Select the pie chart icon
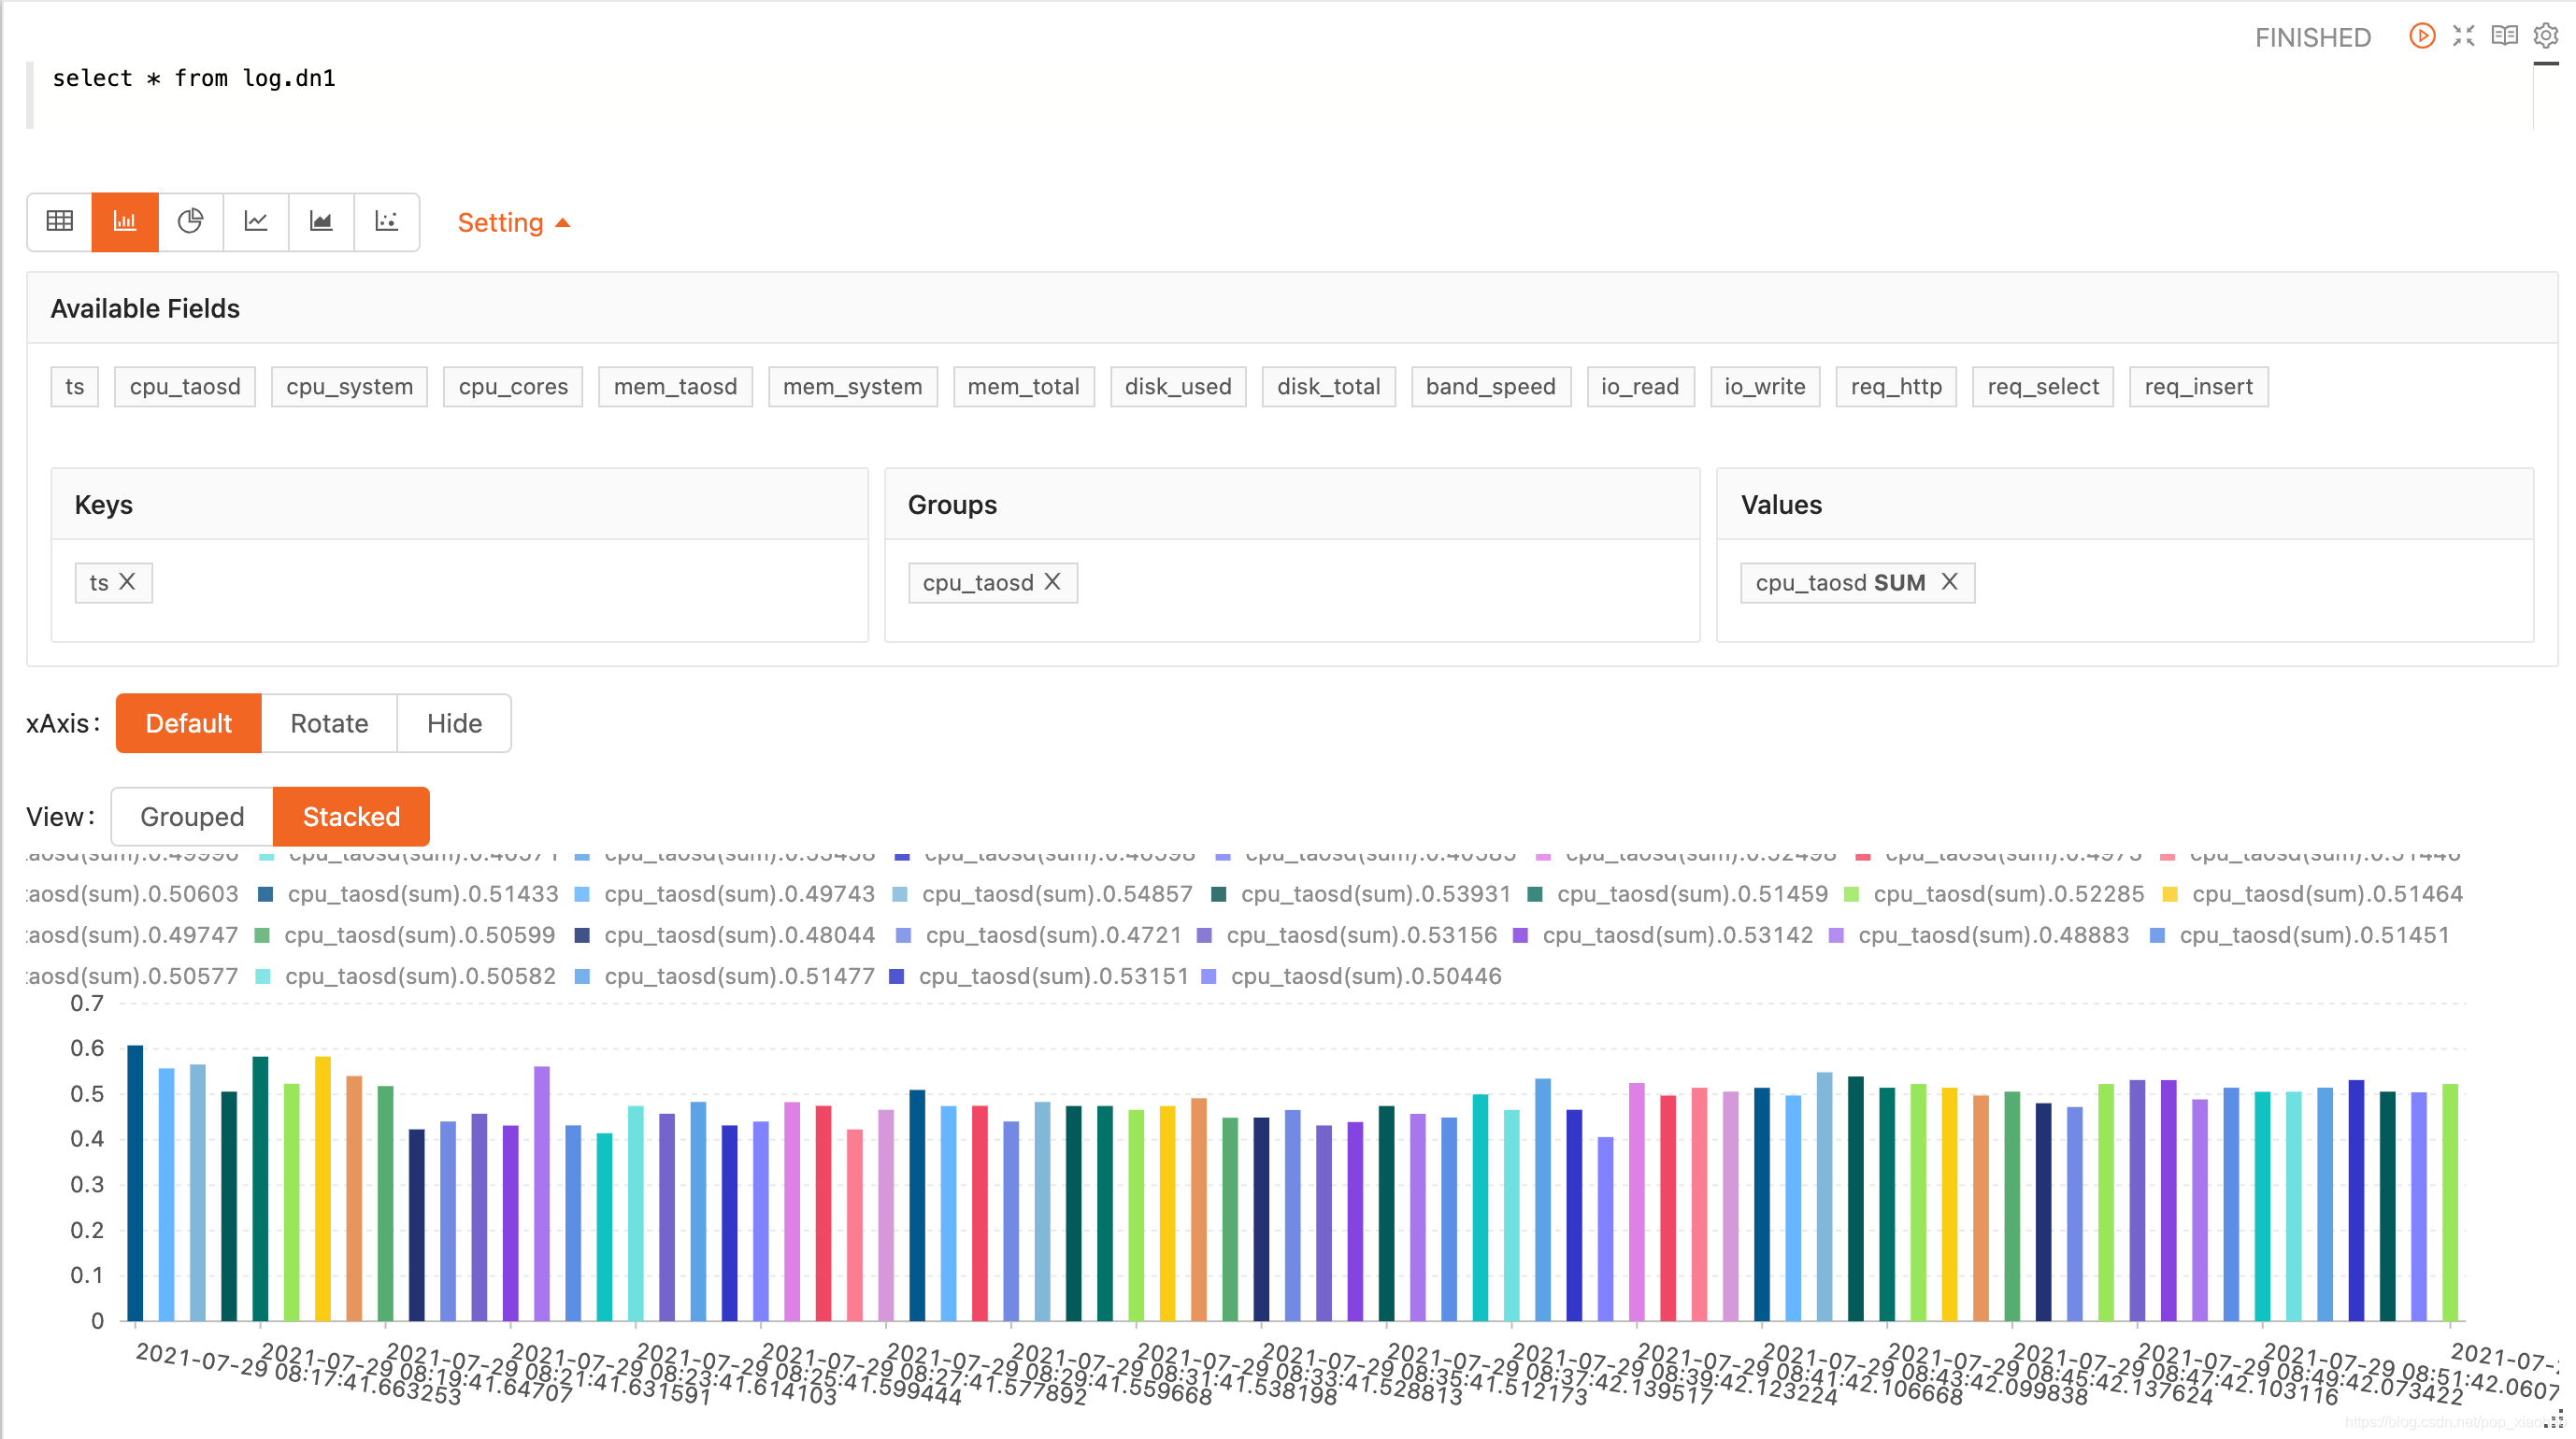Viewport: 2576px width, 1439px height. [x=190, y=221]
